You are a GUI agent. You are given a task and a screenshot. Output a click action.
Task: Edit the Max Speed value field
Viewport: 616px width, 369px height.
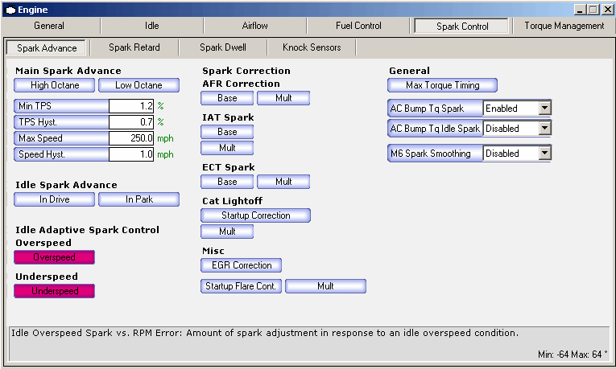(x=130, y=138)
